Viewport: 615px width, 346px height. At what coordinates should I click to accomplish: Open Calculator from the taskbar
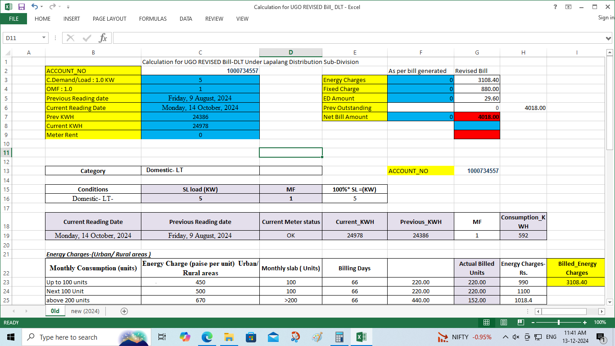(x=339, y=337)
